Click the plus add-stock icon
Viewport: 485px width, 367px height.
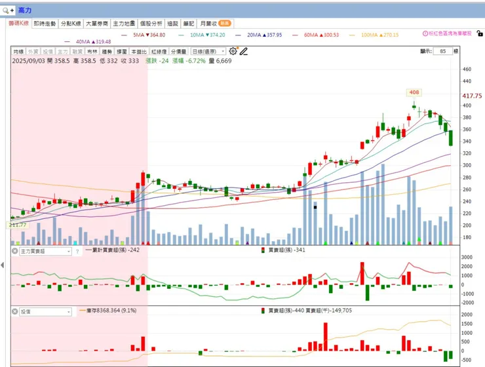click(x=12, y=10)
